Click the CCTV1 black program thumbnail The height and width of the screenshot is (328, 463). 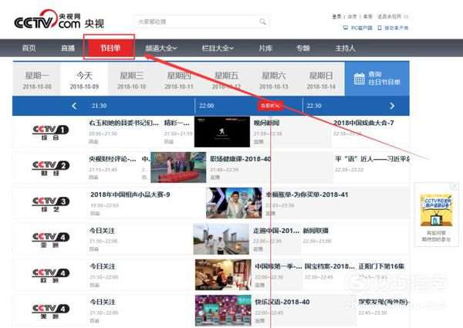[222, 132]
